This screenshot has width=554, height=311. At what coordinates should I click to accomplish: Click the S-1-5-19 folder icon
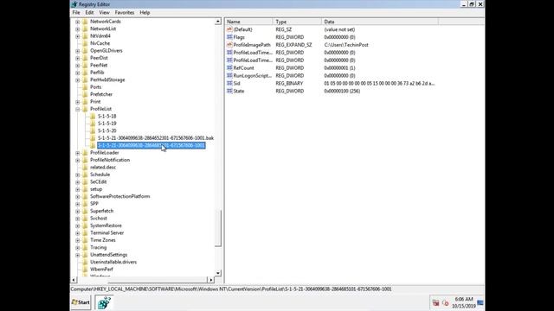(x=93, y=124)
